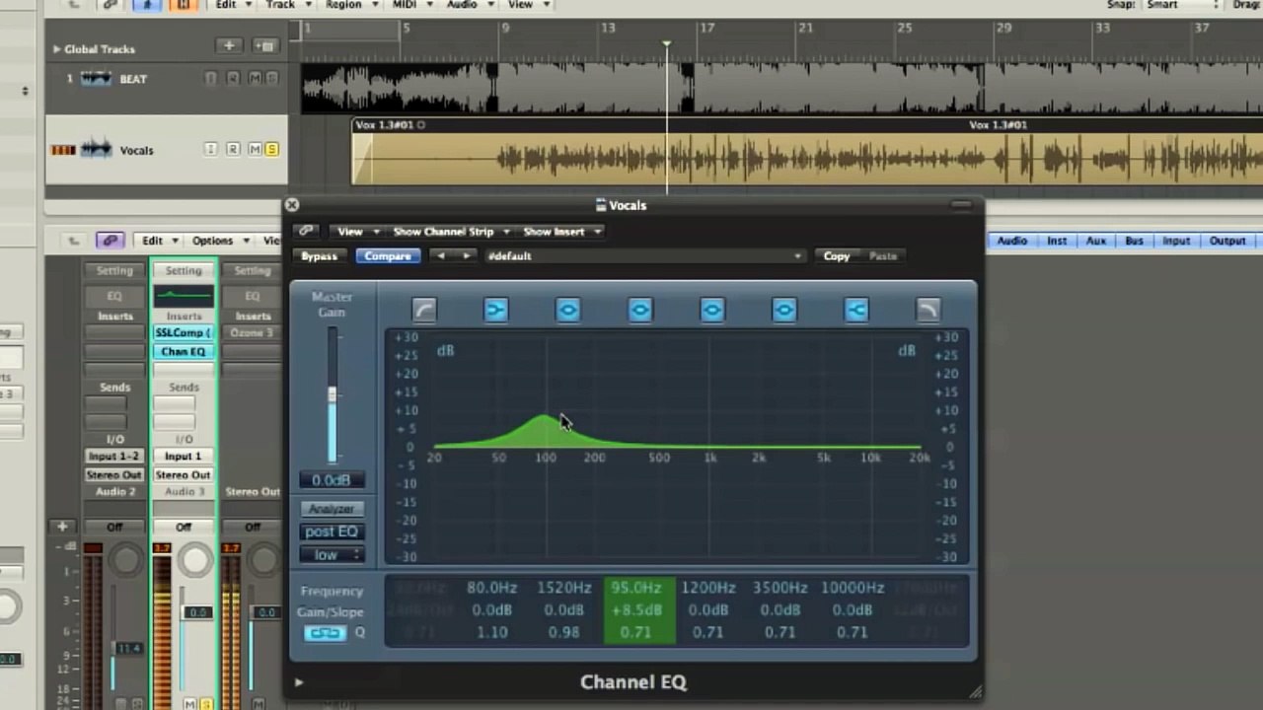The image size is (1263, 710).
Task: Open the Show Channel Strip dropdown
Action: coord(451,231)
